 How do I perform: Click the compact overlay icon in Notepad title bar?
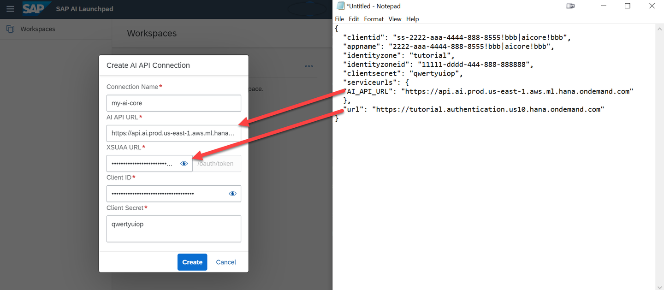[570, 6]
